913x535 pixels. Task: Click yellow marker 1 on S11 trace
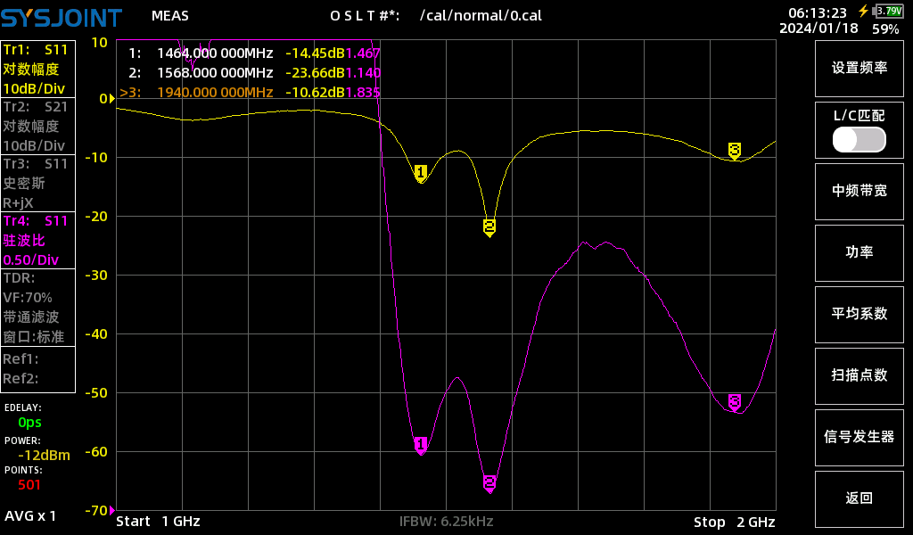[421, 173]
